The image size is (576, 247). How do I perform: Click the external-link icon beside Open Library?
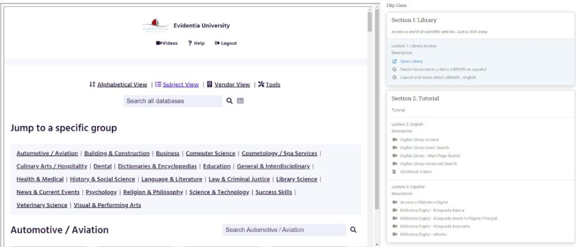[x=394, y=62]
